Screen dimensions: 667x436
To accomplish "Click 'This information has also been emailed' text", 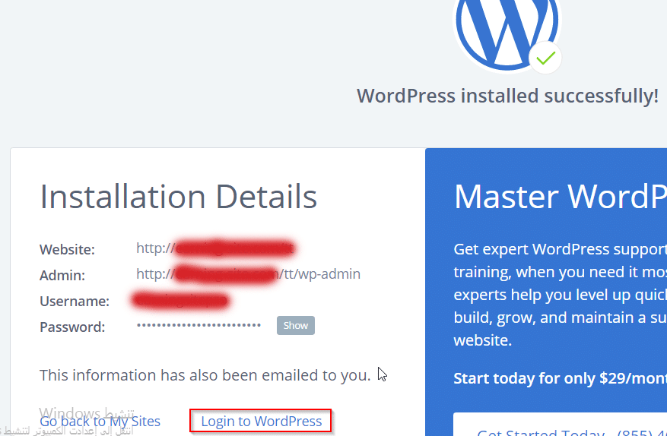I will (x=205, y=375).
